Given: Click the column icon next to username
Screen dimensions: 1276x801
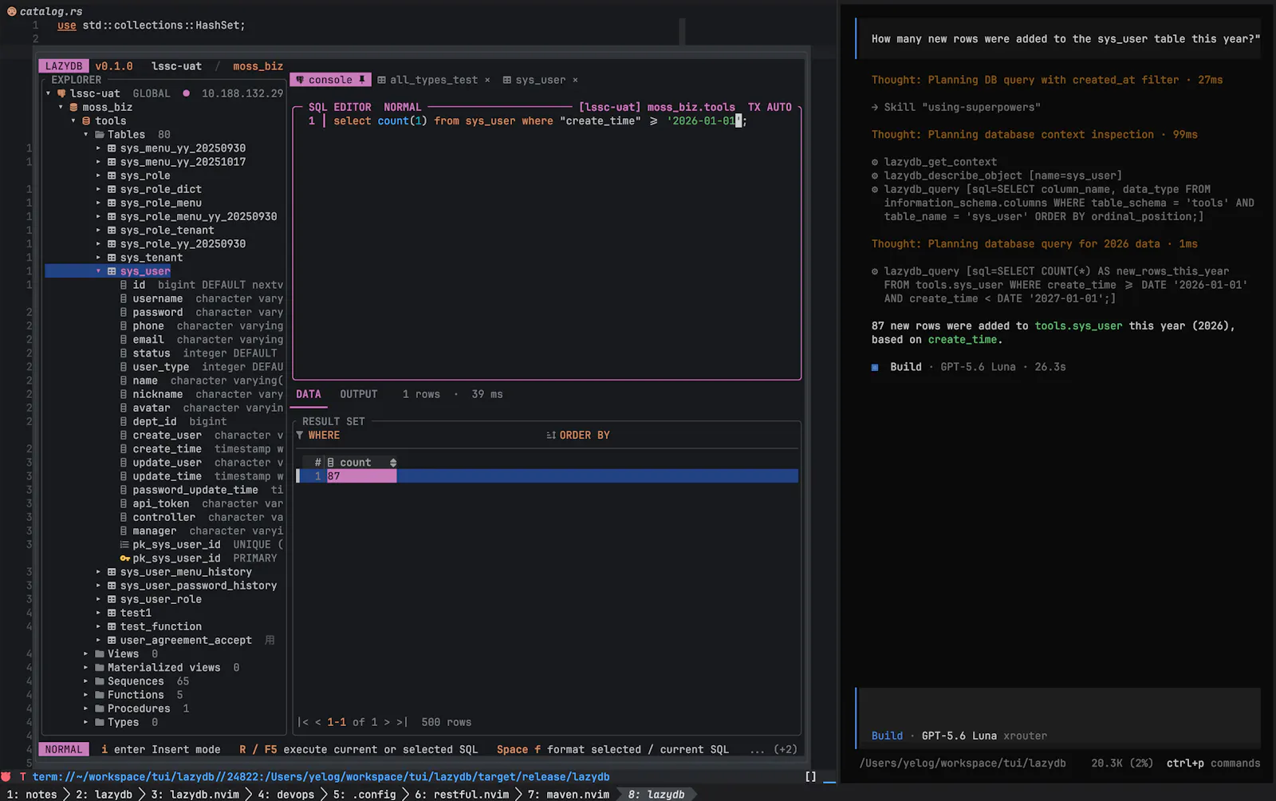Looking at the screenshot, I should pos(124,298).
